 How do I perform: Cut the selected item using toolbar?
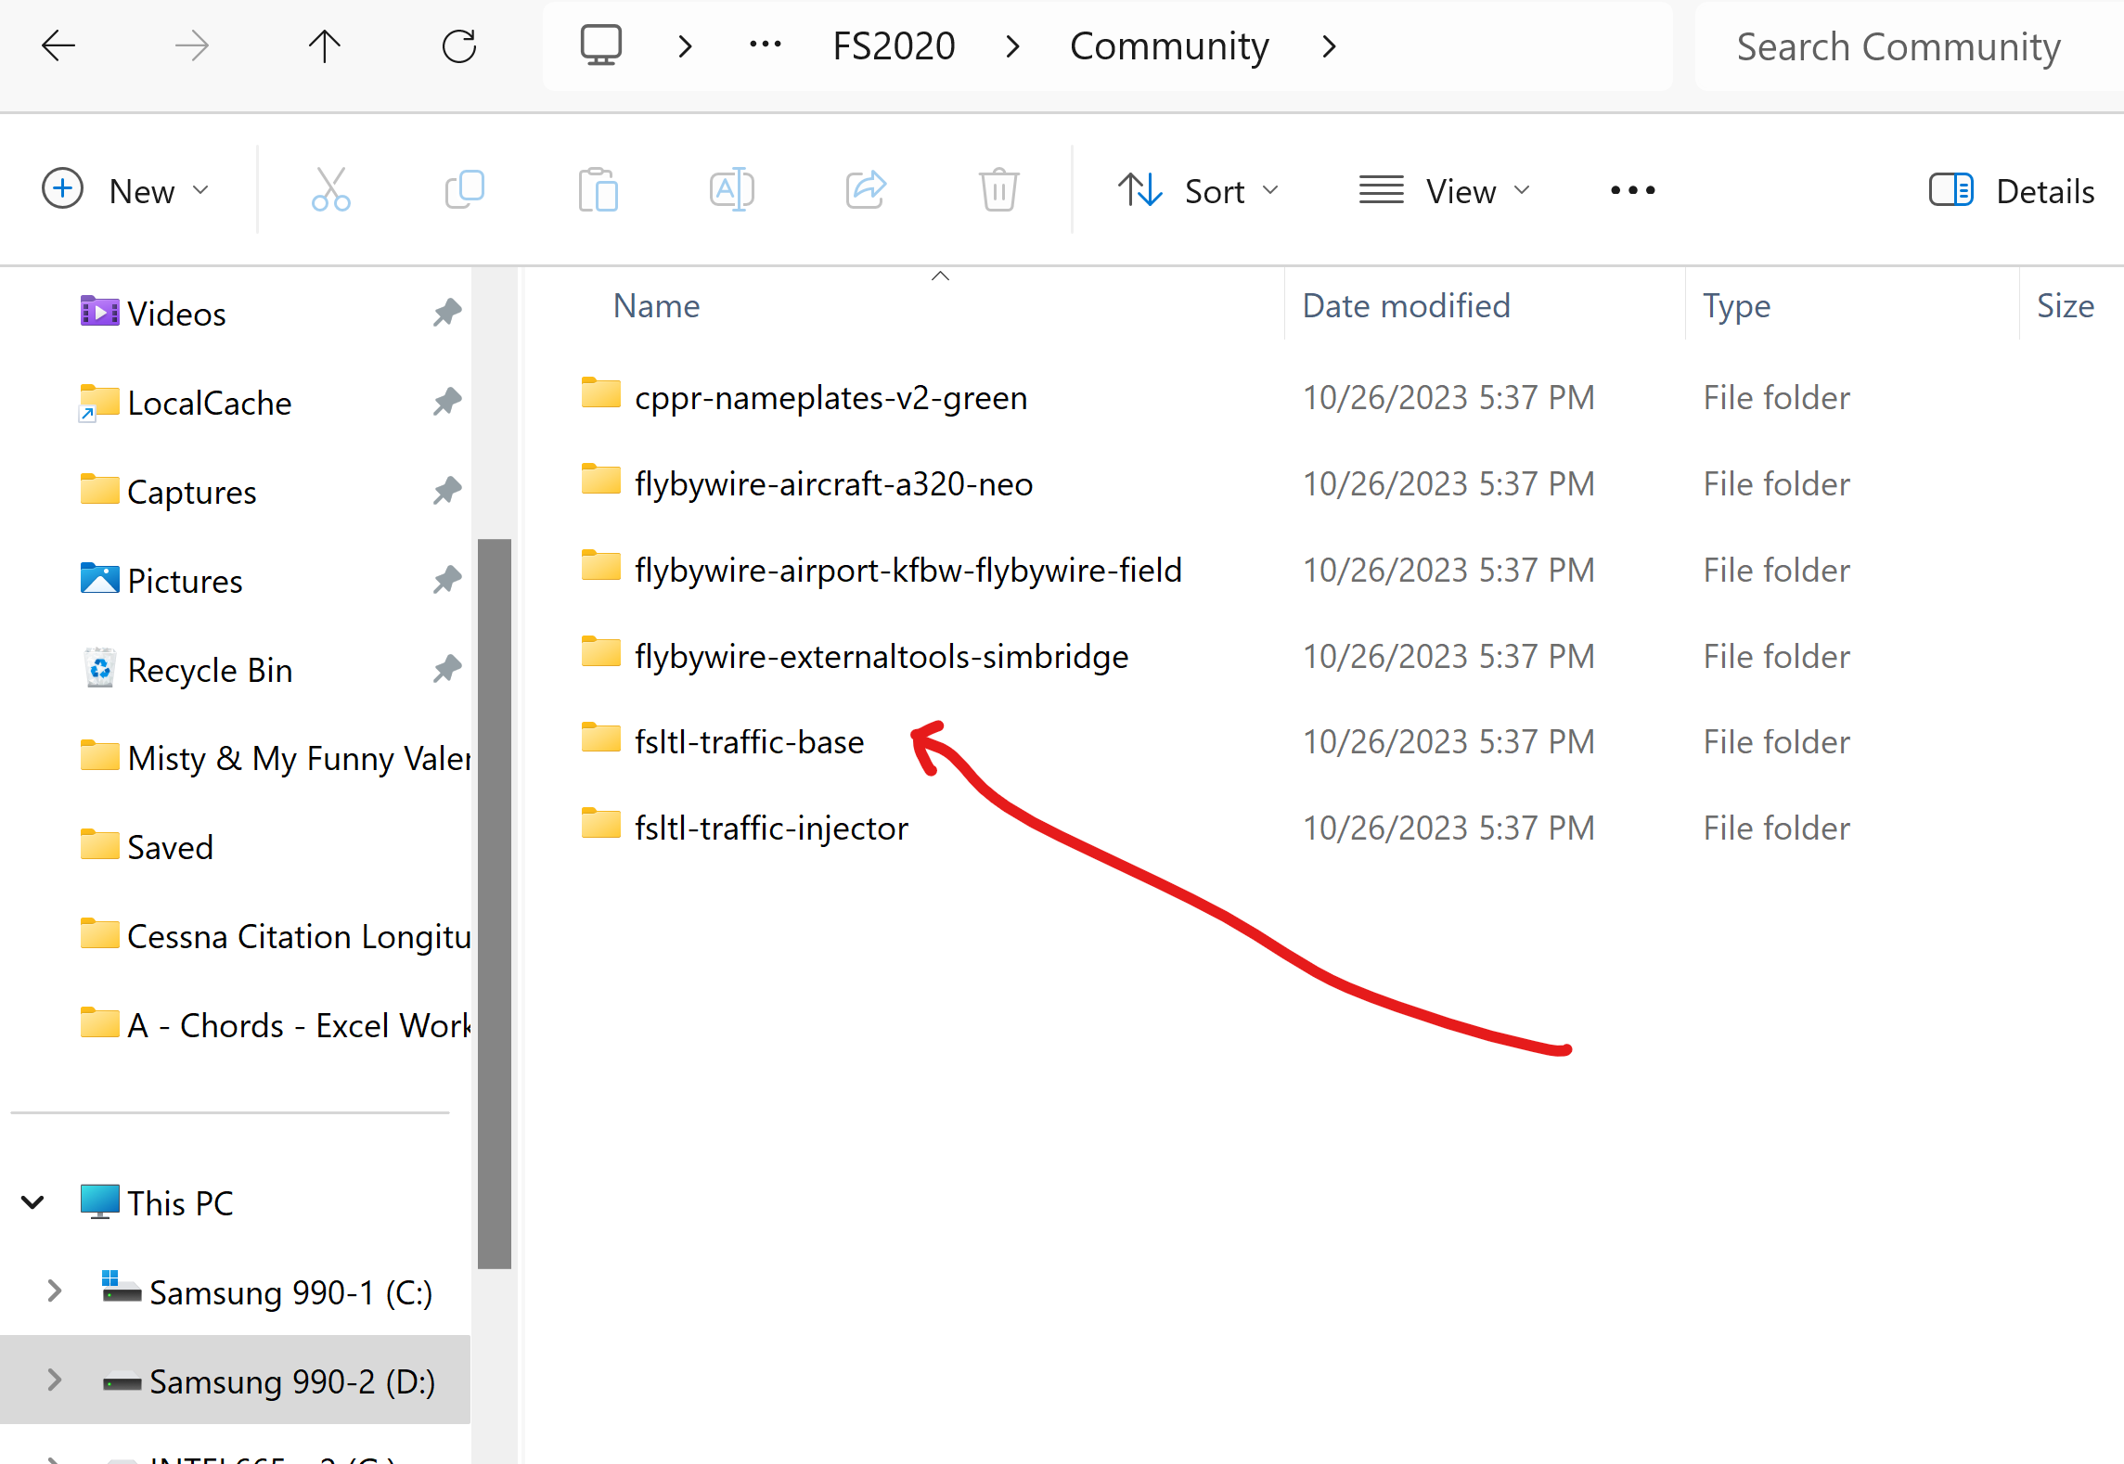[331, 189]
